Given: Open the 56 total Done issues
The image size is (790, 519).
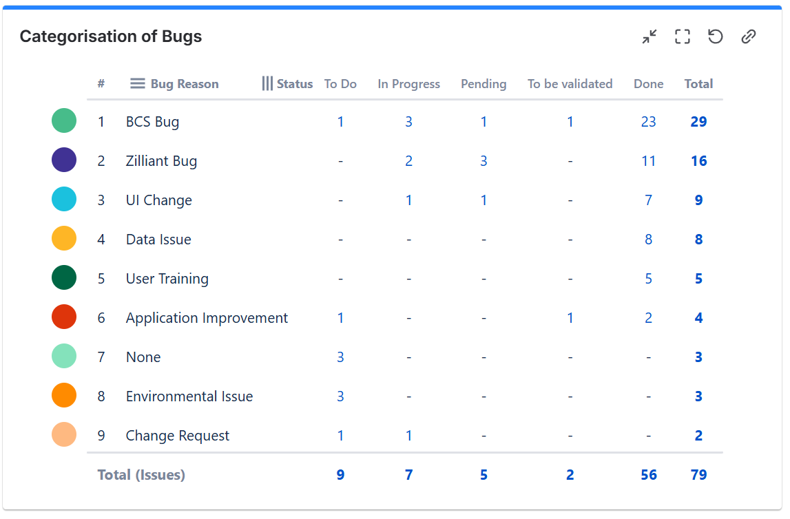Looking at the screenshot, I should click(648, 475).
